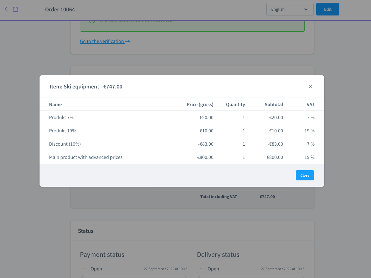Click the €747.00 total amount

tap(267, 197)
